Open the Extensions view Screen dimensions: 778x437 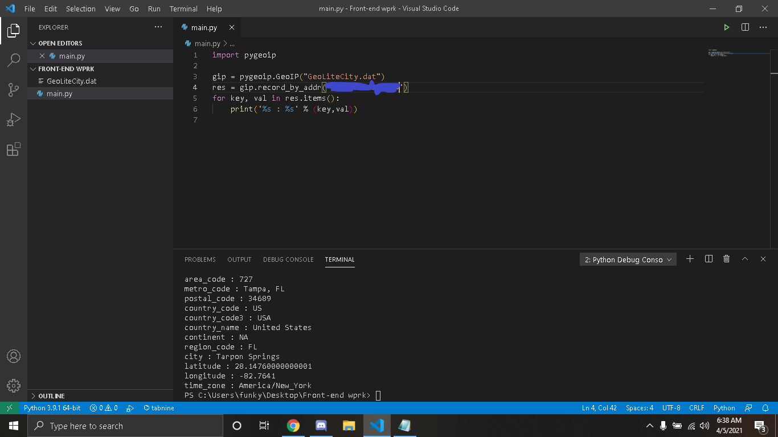14,149
